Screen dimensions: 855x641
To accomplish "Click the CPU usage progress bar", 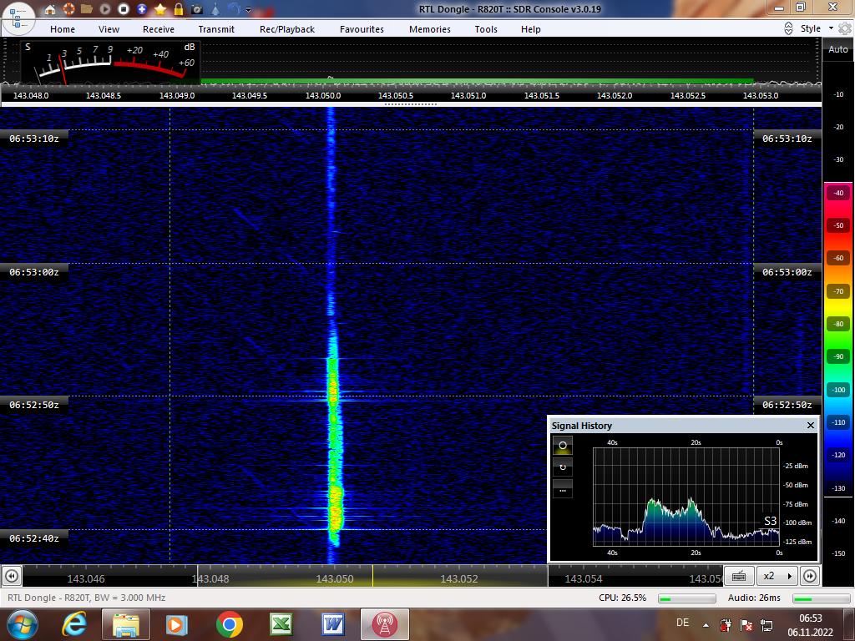I will point(687,598).
